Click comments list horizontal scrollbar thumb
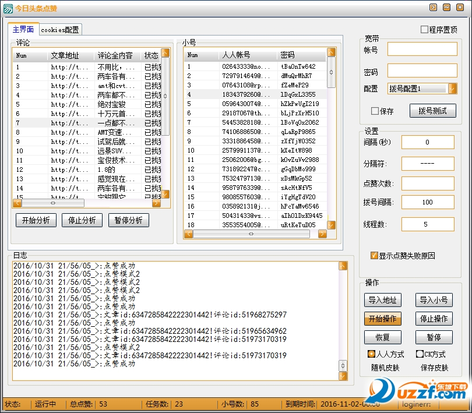Screen dimensions: 472x413 (53, 203)
